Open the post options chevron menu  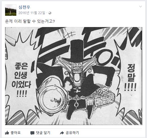pyautogui.click(x=141, y=6)
